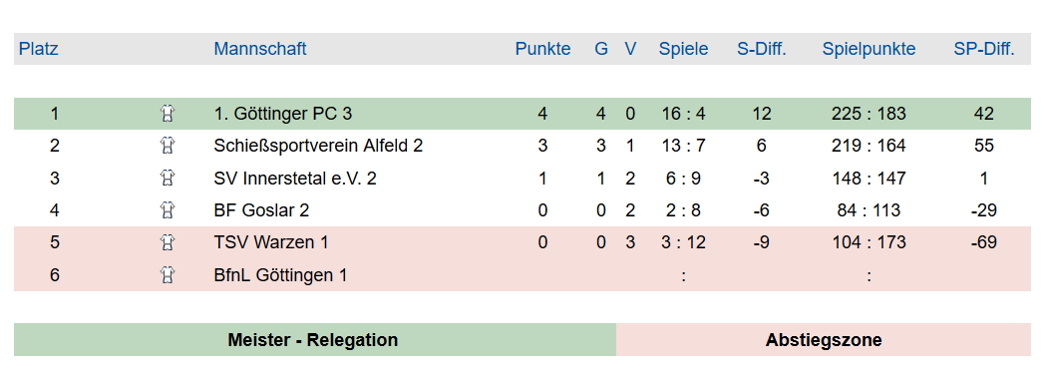Open jersey icon next to SV Innerstetal e.V. 2
This screenshot has height=376, width=1046.
point(168,178)
